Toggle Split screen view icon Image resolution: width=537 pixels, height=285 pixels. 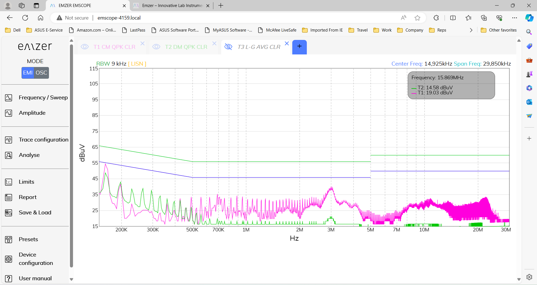click(x=453, y=18)
